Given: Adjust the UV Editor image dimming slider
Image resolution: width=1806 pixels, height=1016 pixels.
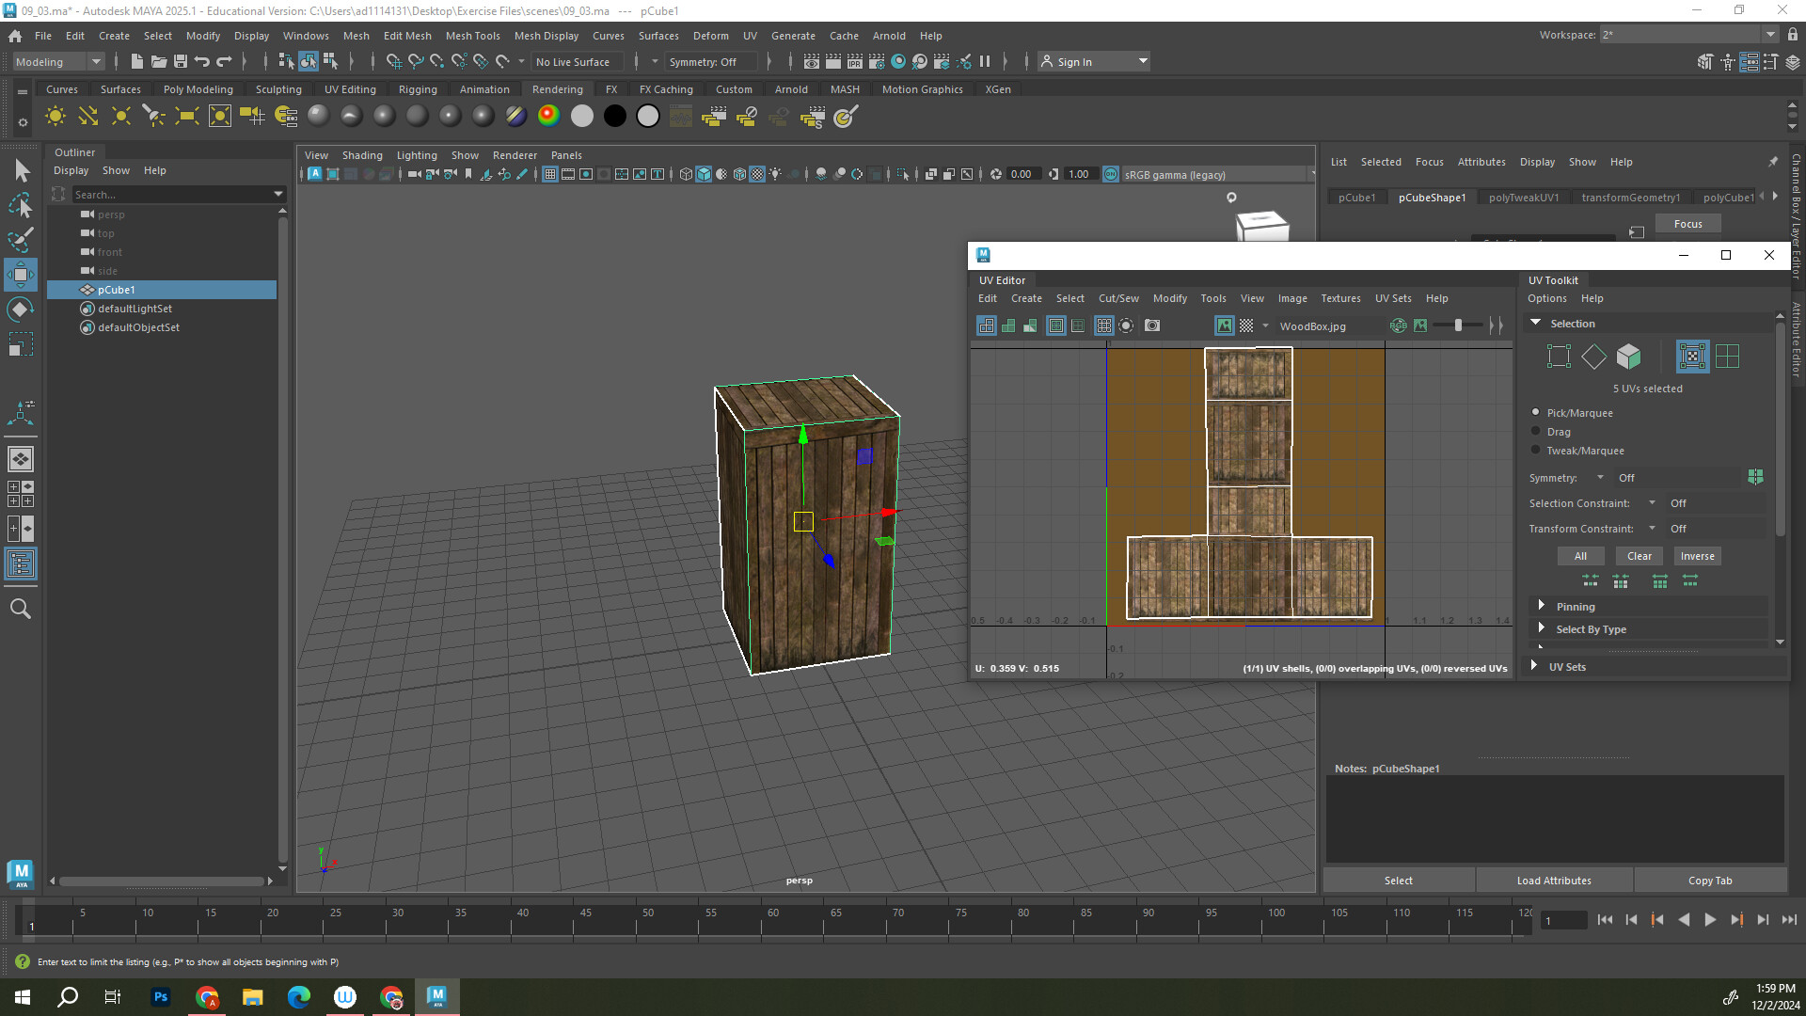Looking at the screenshot, I should (x=1458, y=325).
